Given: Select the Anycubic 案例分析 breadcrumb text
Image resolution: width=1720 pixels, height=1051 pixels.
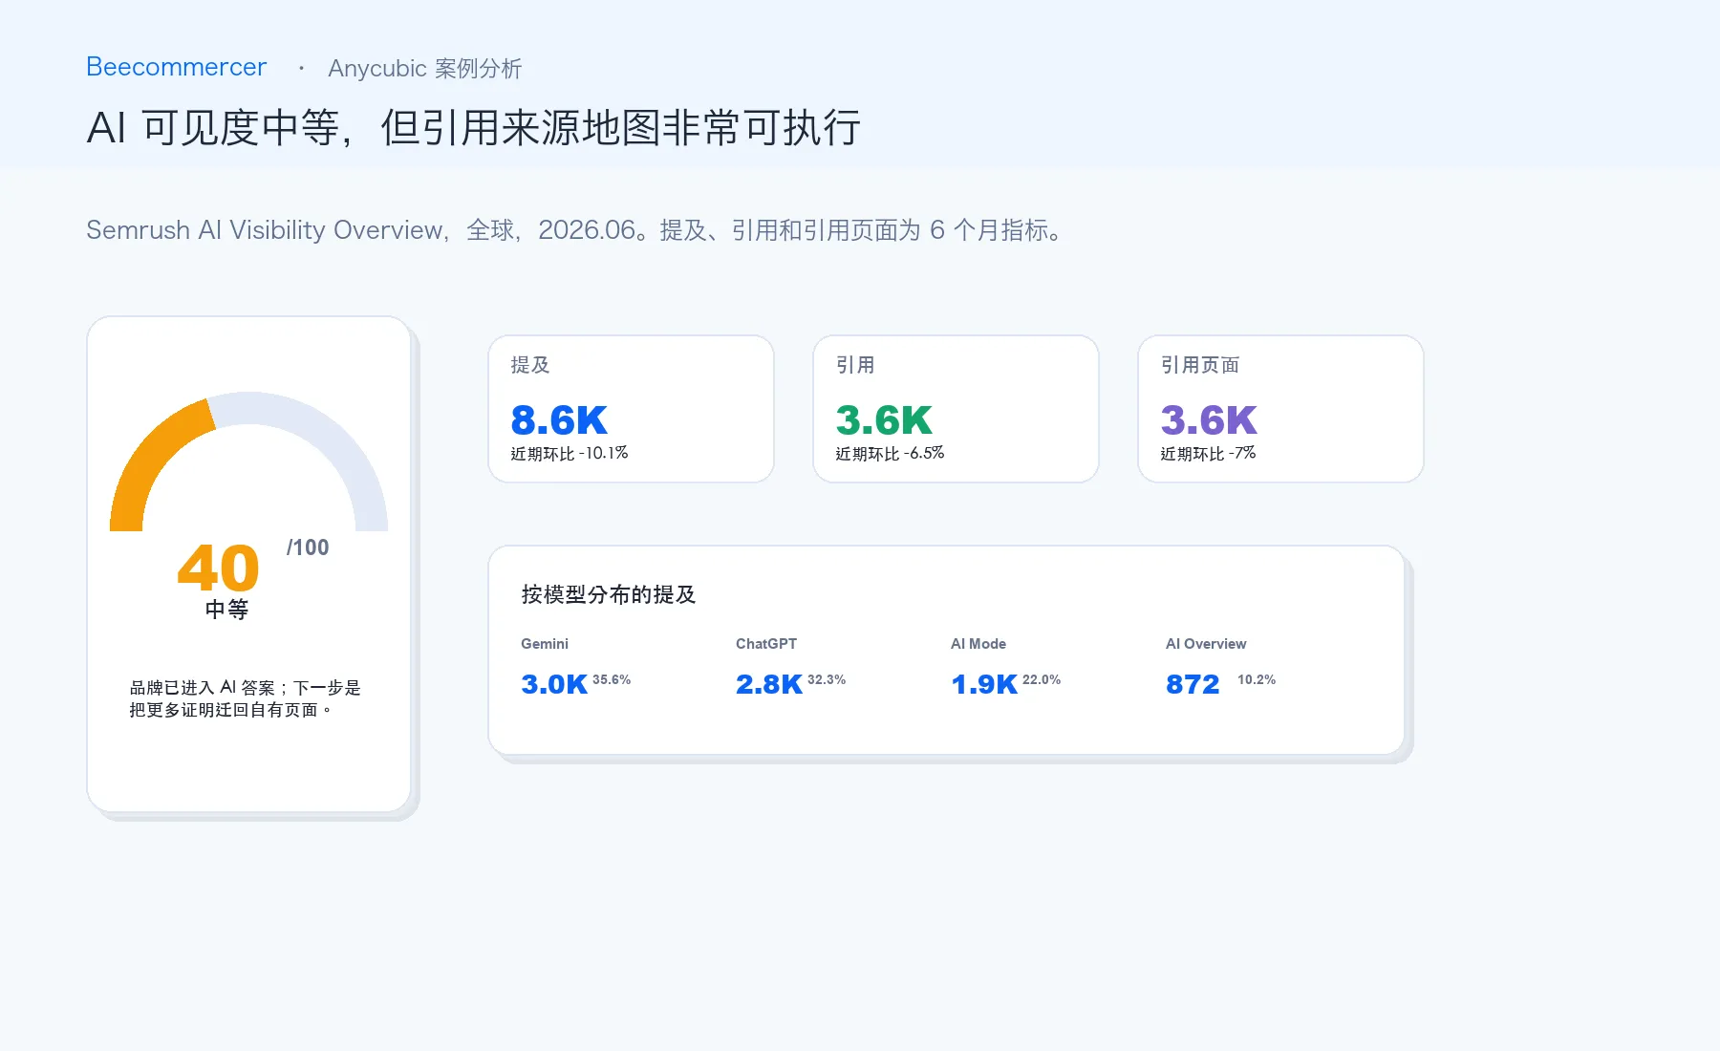Looking at the screenshot, I should (x=425, y=69).
